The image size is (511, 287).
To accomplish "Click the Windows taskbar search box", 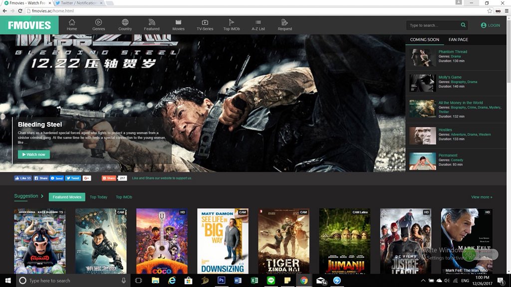I will (x=72, y=280).
